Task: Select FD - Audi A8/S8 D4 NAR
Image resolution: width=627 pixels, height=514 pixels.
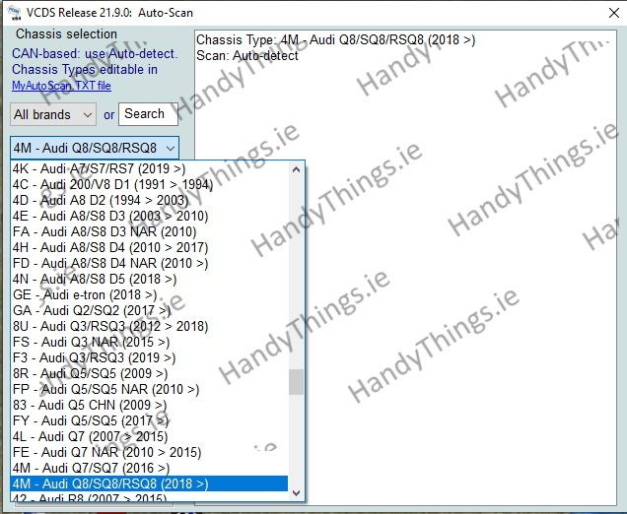Action: pos(149,263)
